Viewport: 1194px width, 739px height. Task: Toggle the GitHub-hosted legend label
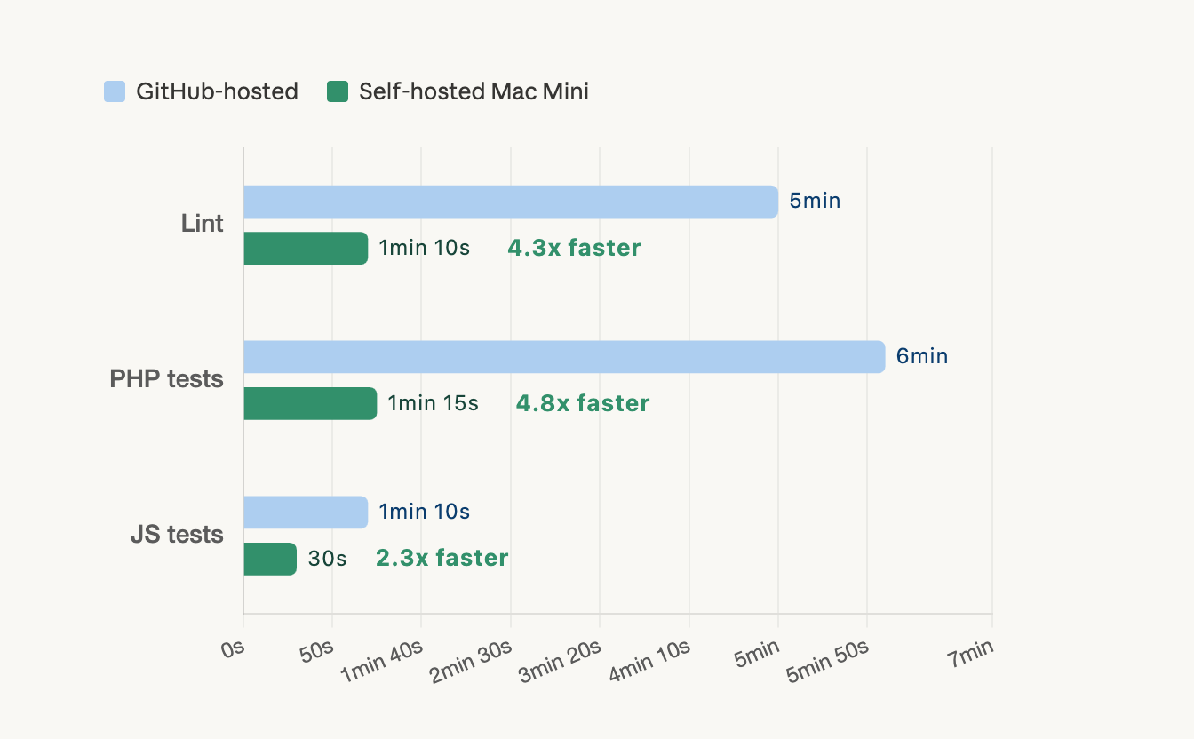217,91
